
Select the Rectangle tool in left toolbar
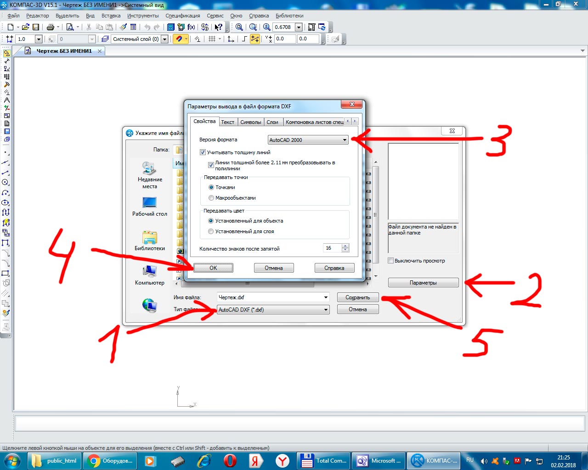[x=6, y=273]
